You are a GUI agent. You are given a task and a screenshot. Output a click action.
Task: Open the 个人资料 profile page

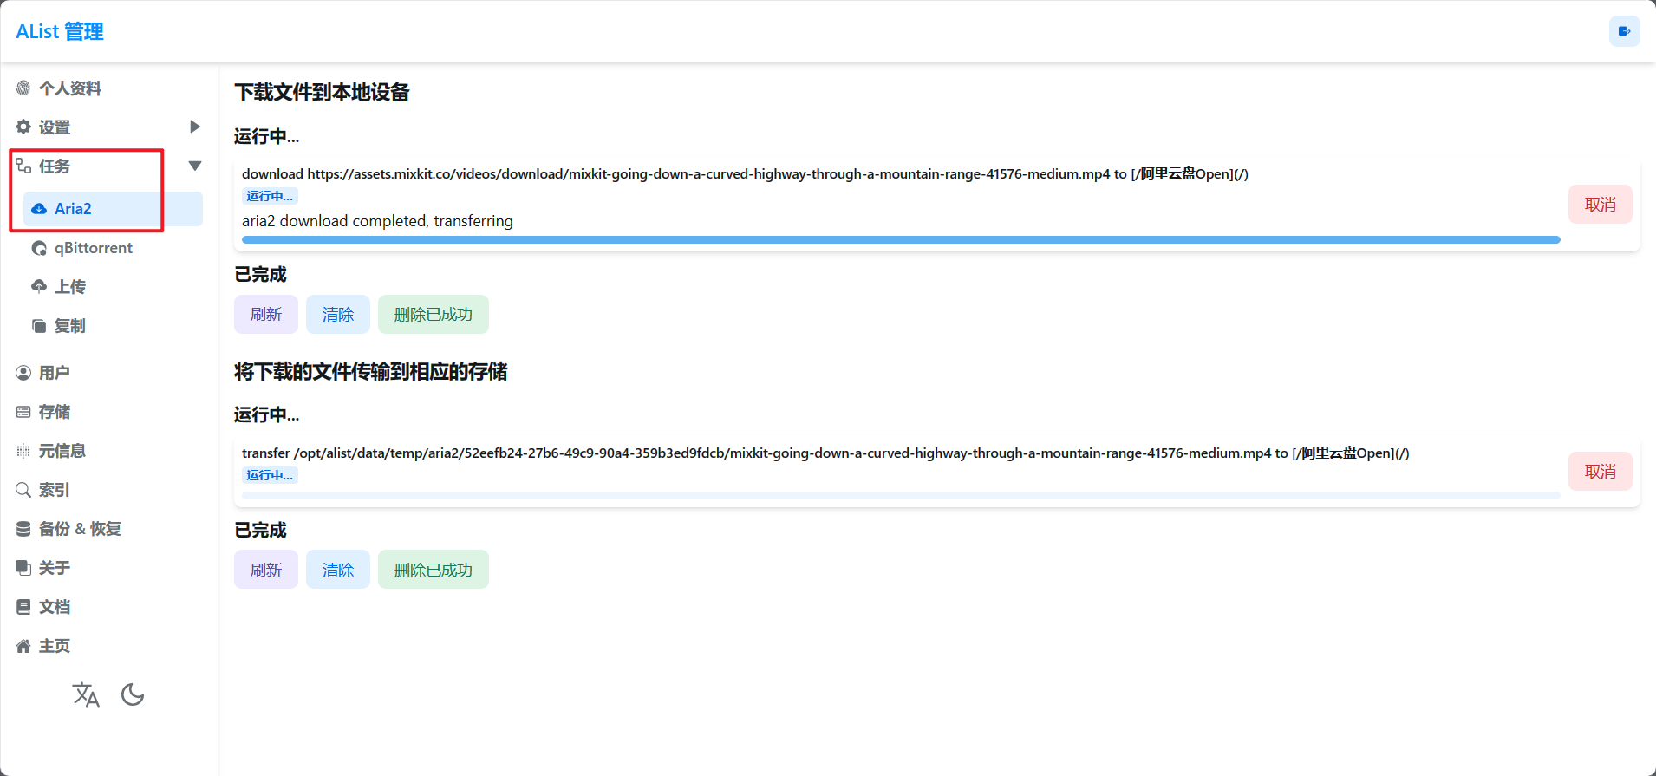tap(69, 88)
